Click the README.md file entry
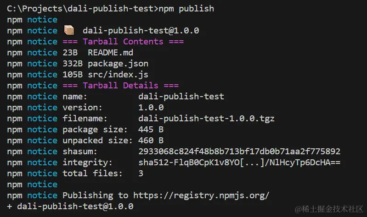367x217 pixels. 111,53
